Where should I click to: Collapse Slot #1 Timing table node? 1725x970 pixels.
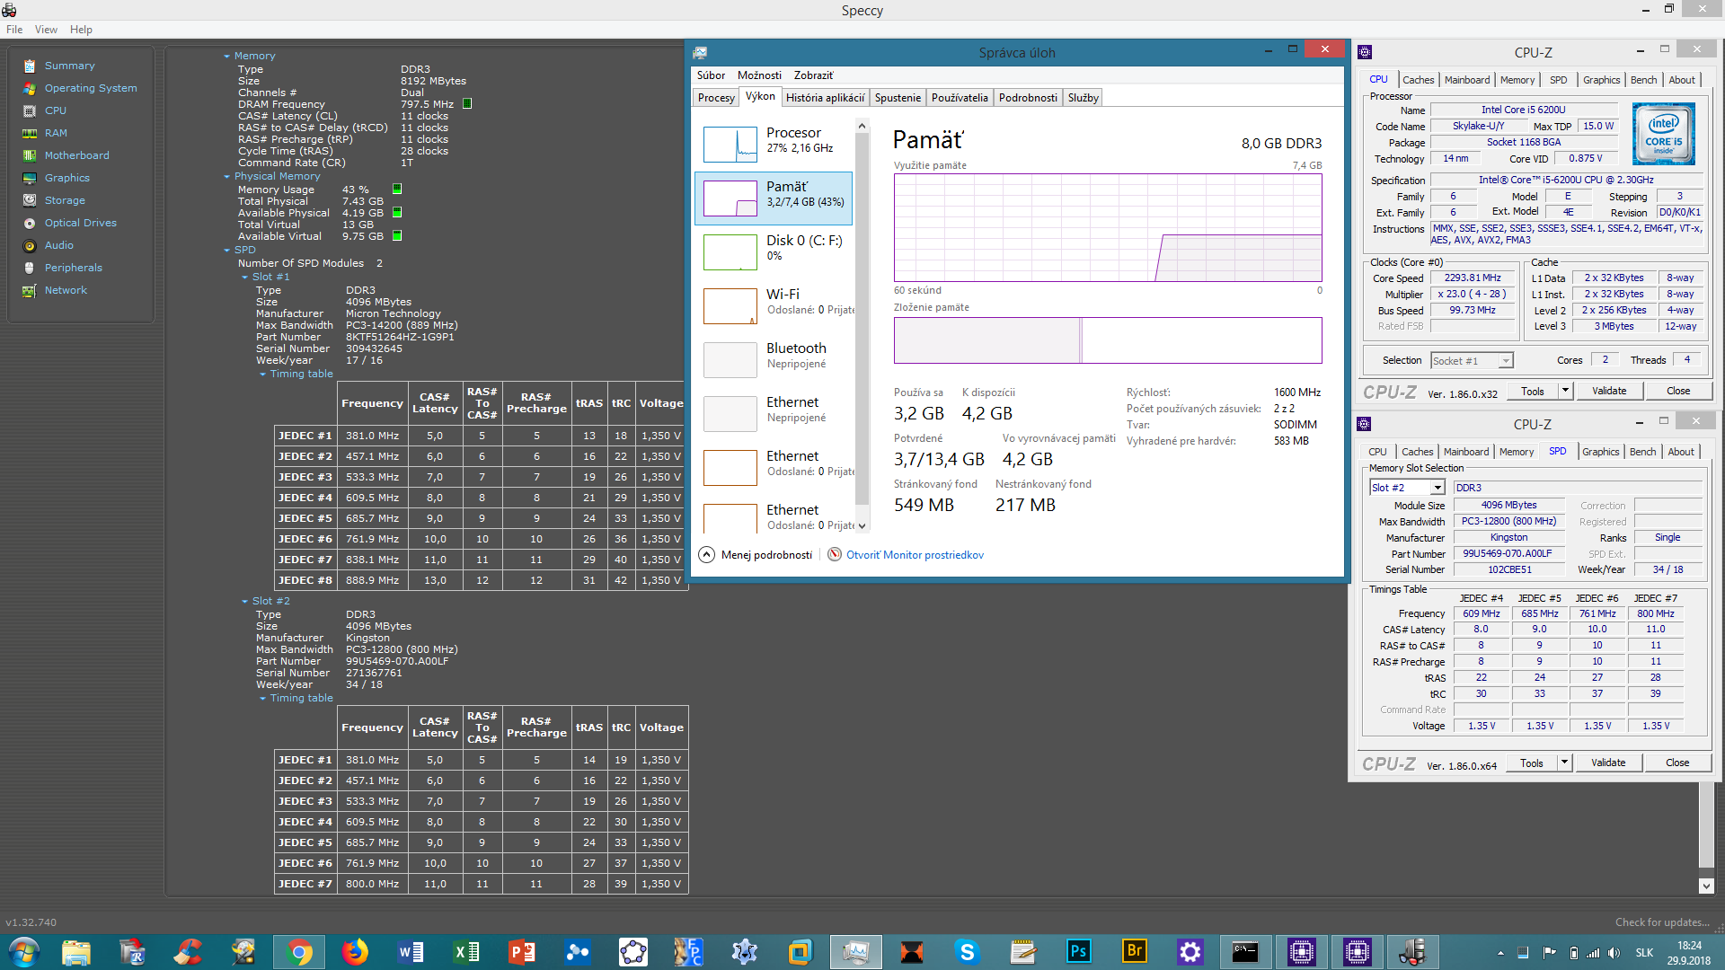[x=263, y=375]
